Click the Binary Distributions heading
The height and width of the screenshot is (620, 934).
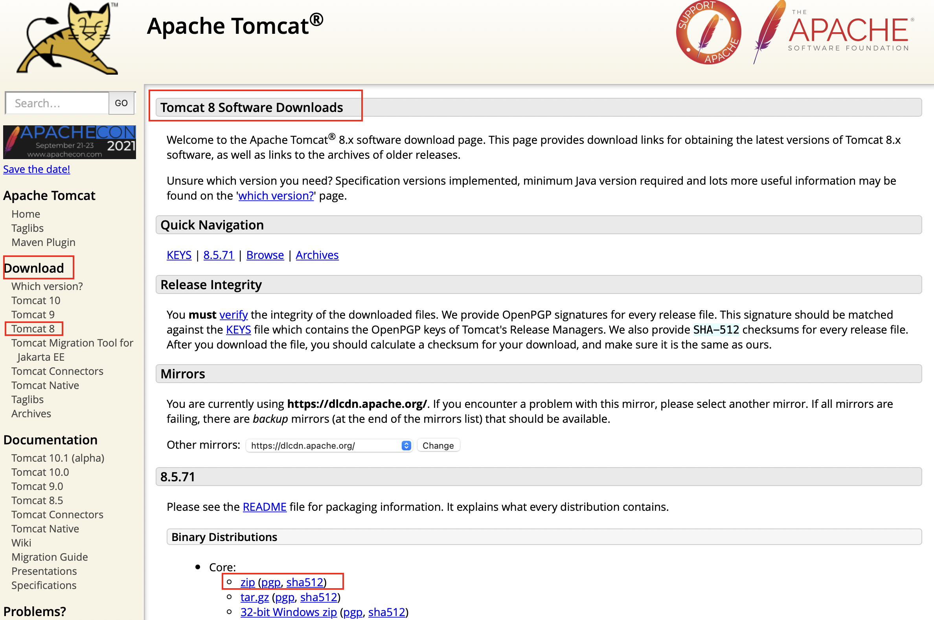coord(224,537)
